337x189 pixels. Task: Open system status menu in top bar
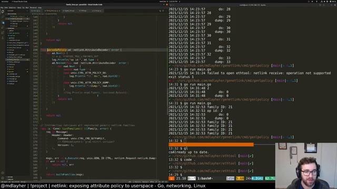(x=329, y=2)
